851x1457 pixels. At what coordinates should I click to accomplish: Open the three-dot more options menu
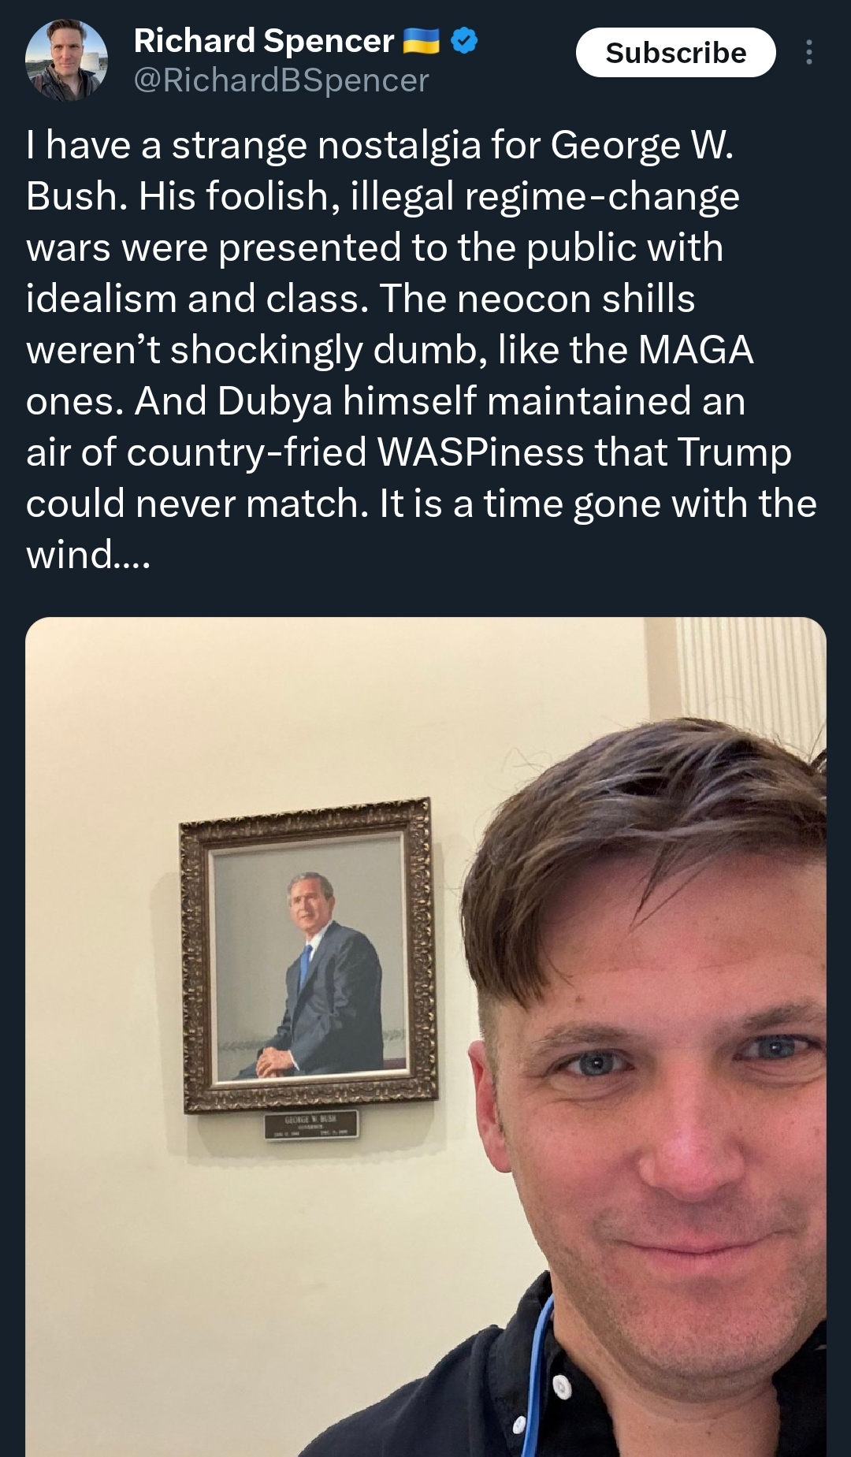[x=808, y=53]
